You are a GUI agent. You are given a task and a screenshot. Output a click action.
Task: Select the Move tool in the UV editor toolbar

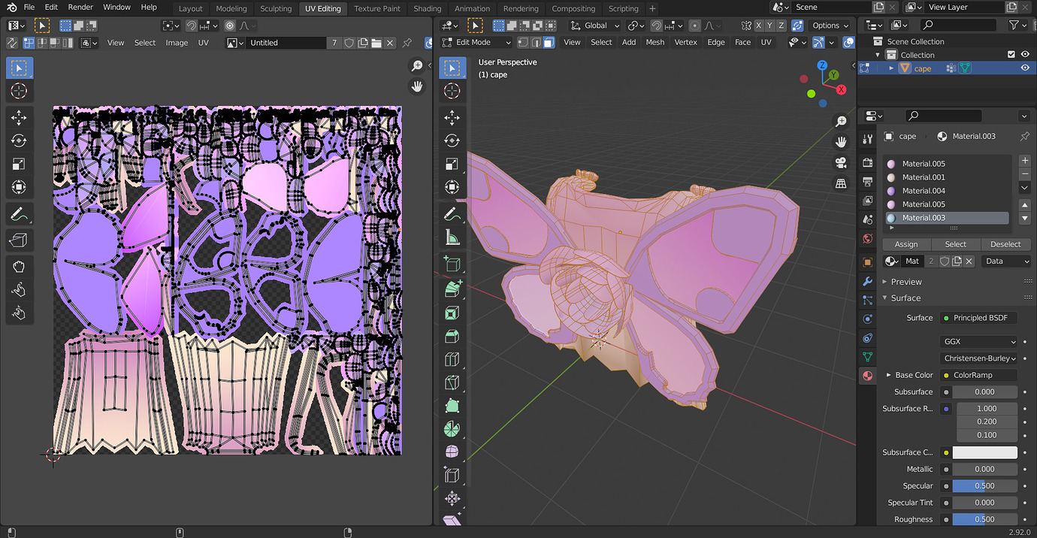coord(19,117)
